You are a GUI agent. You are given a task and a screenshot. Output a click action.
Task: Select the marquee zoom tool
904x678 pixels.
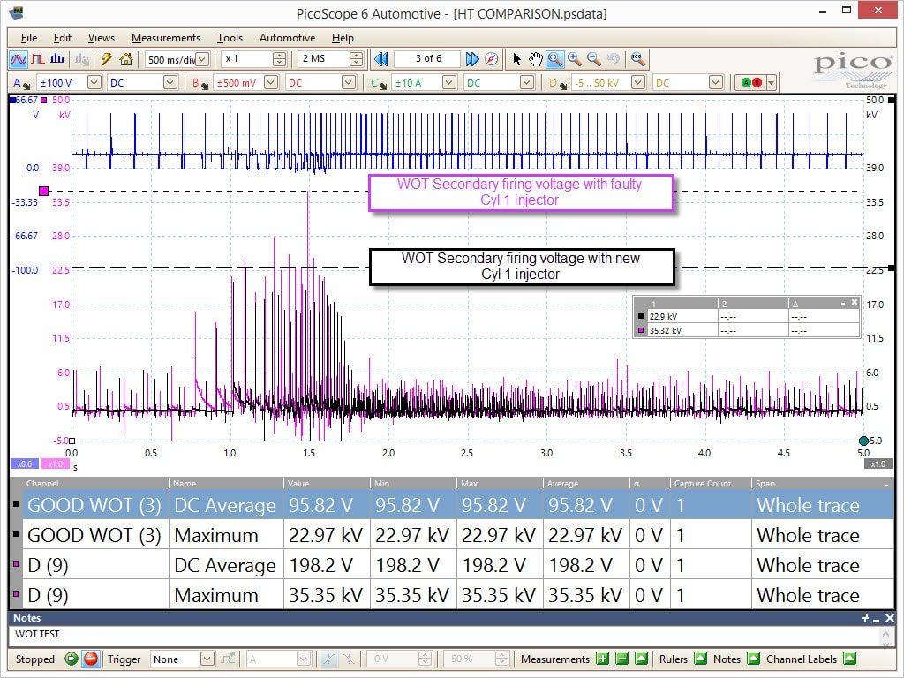[x=555, y=59]
